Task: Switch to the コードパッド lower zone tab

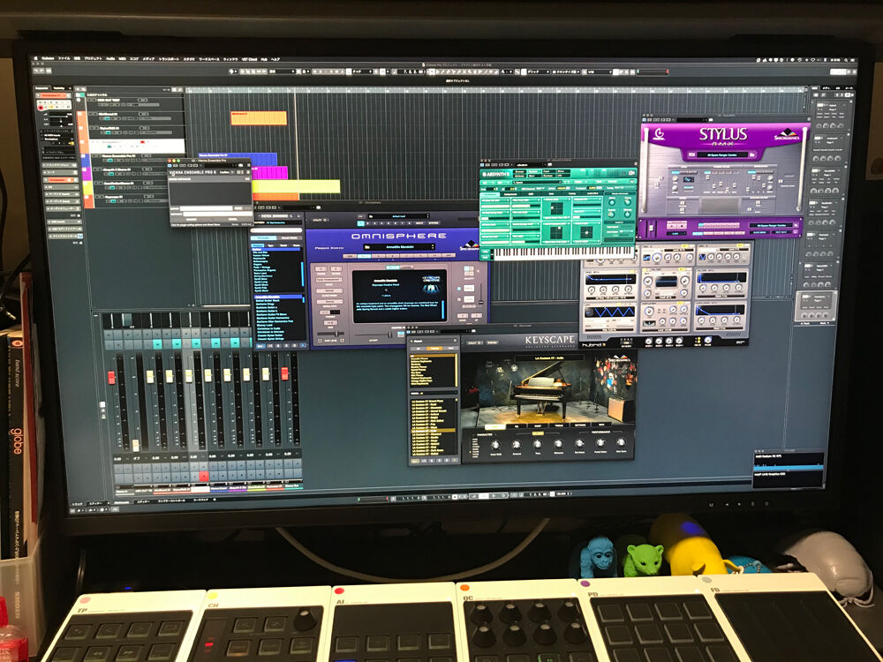Action: point(200,500)
